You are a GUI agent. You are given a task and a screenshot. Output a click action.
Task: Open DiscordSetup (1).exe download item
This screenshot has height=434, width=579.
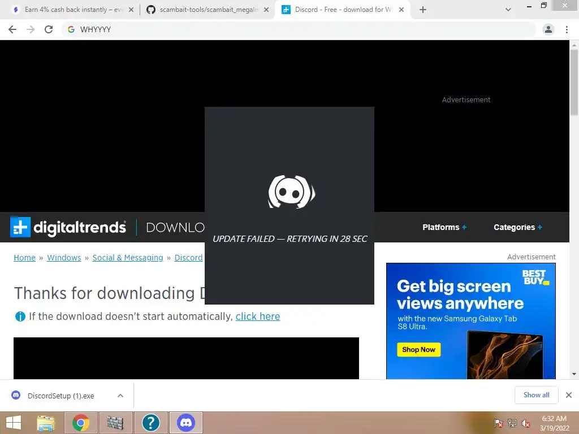click(x=61, y=396)
